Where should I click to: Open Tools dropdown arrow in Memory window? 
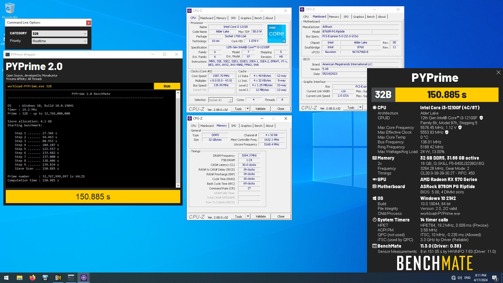tap(248, 216)
